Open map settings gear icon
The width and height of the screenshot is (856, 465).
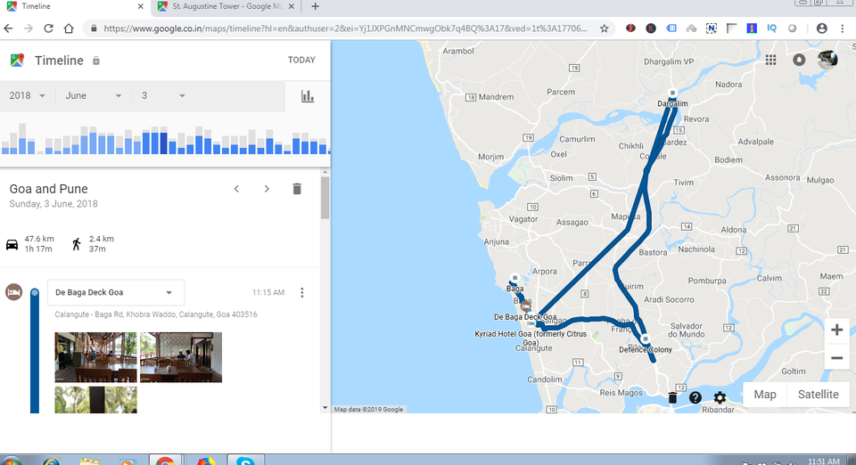pyautogui.click(x=720, y=397)
